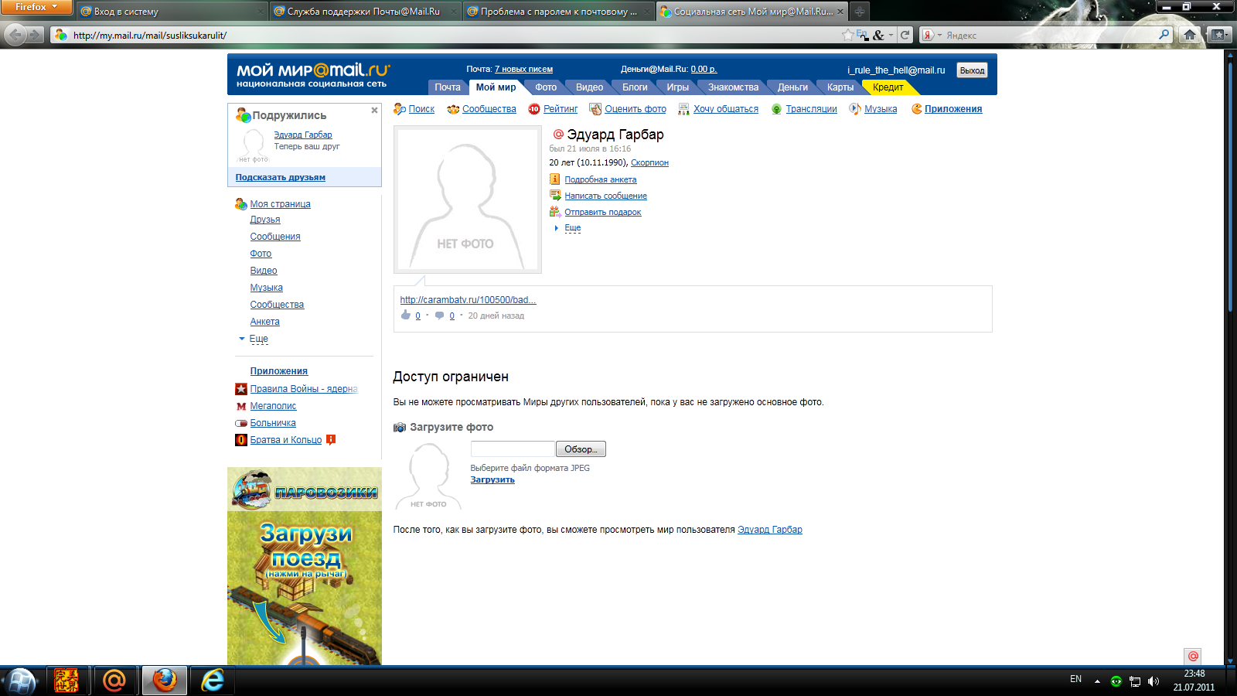Click the Паровозики game ad banner

pyautogui.click(x=305, y=566)
